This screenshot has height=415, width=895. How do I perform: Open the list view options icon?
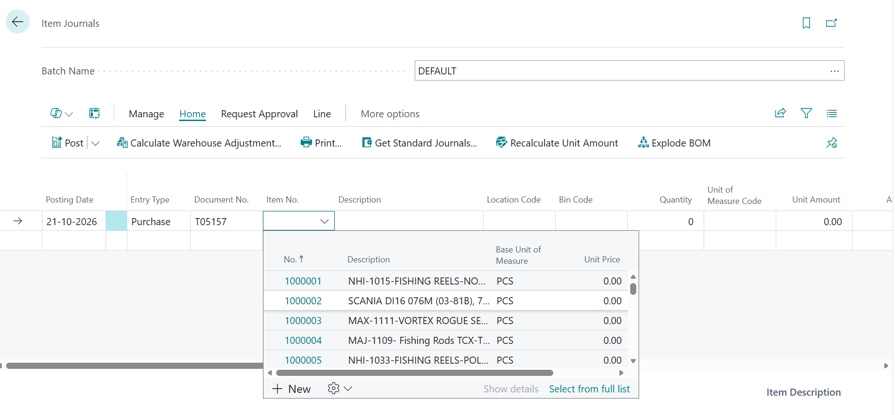click(x=832, y=113)
